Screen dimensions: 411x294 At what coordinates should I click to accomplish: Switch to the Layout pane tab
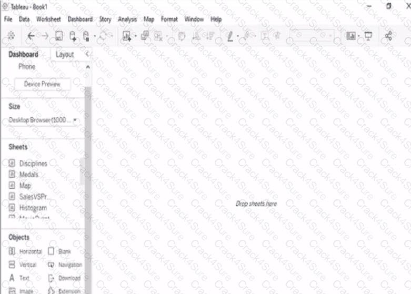(65, 55)
